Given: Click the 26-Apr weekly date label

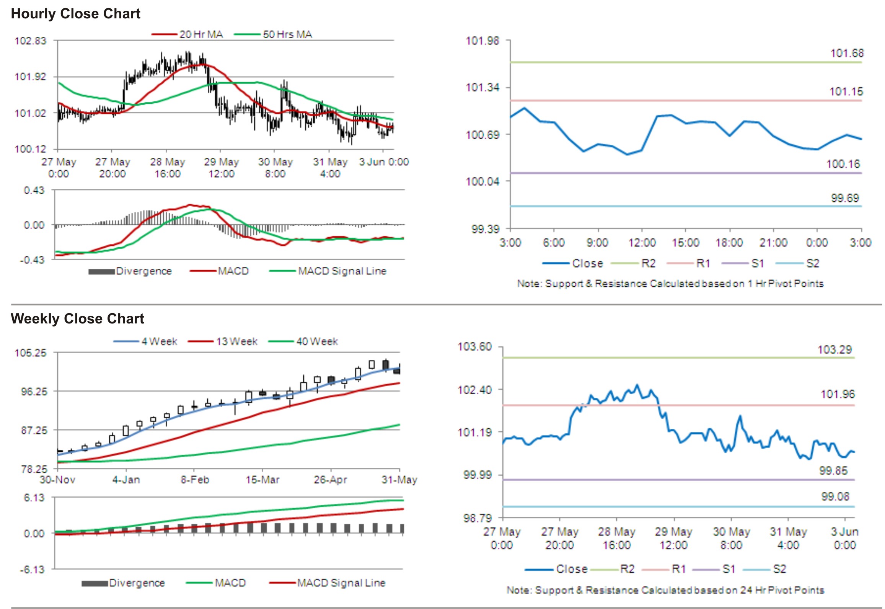Looking at the screenshot, I should pyautogui.click(x=331, y=480).
